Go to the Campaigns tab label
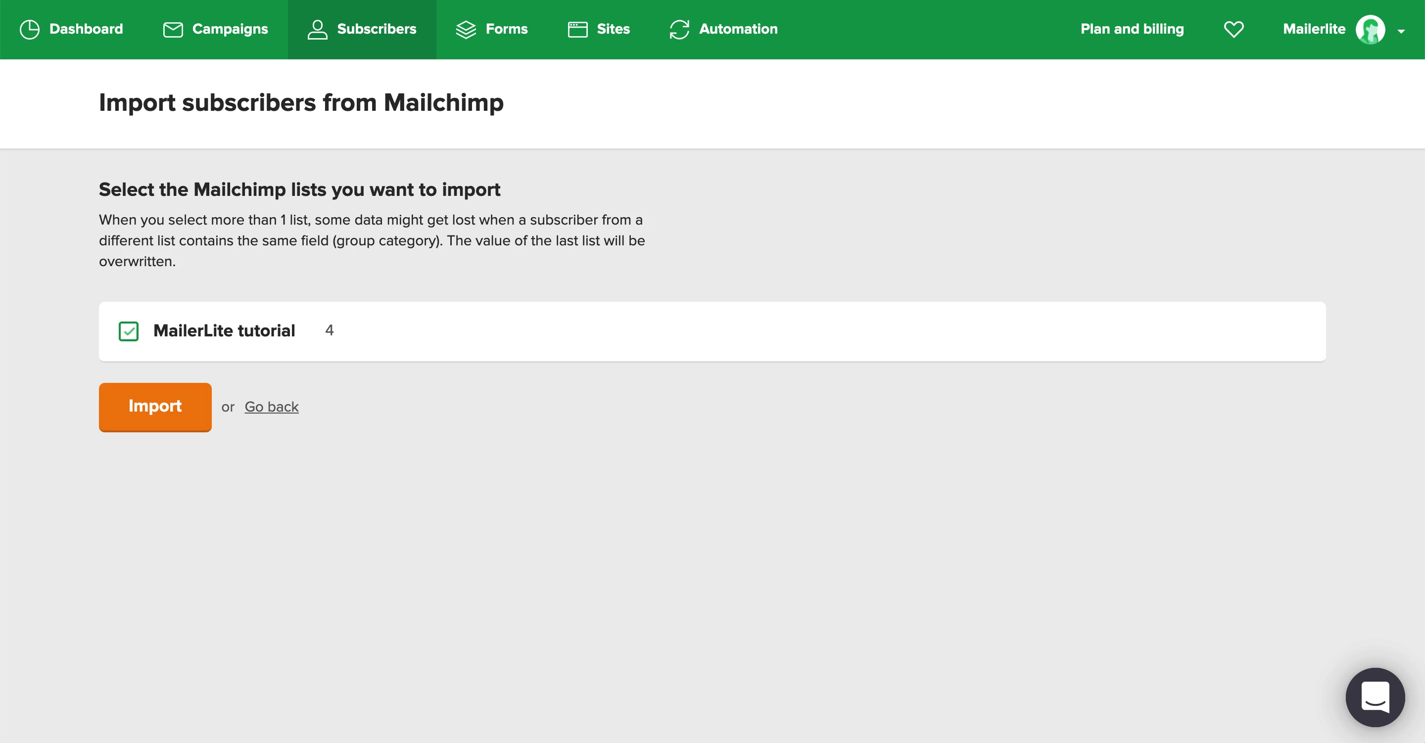Screen dimensions: 1425x743 coord(230,29)
